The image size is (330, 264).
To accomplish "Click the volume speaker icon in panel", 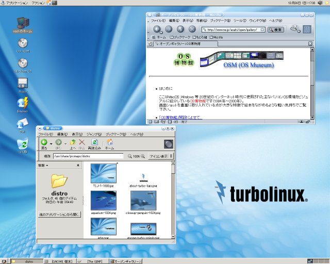I will (320, 3).
